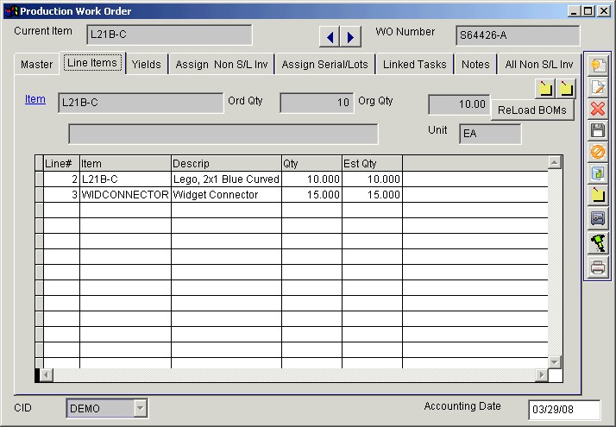Go to the next work order arrow
This screenshot has height=427, width=616.
(x=350, y=36)
